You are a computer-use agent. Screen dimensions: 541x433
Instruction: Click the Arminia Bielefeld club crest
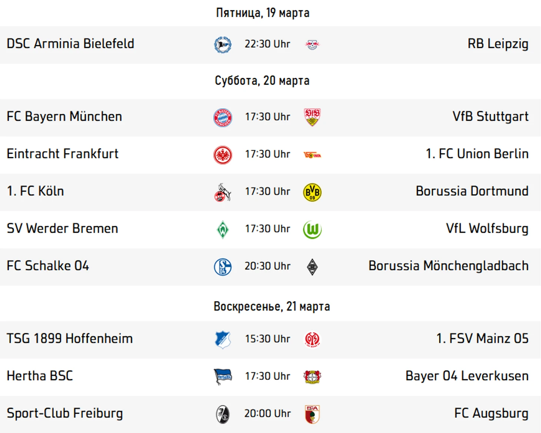(x=223, y=45)
